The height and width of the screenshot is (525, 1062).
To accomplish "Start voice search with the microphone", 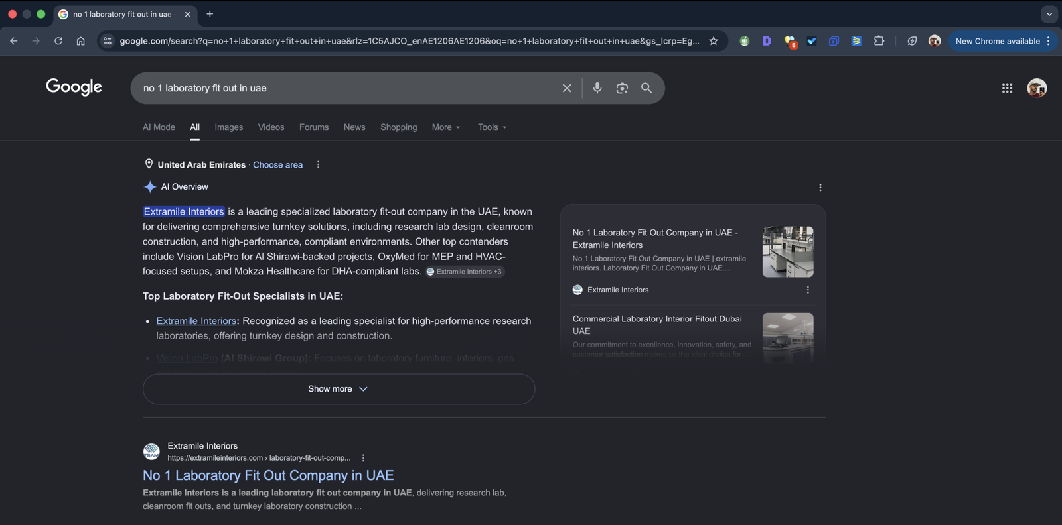I will pyautogui.click(x=597, y=88).
